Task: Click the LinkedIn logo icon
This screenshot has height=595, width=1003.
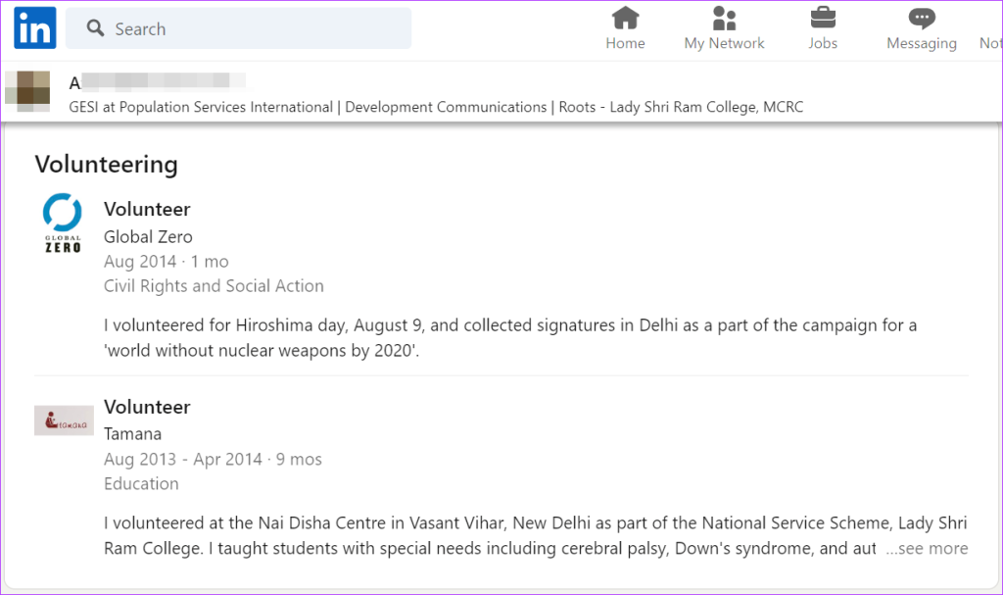Action: tap(35, 28)
